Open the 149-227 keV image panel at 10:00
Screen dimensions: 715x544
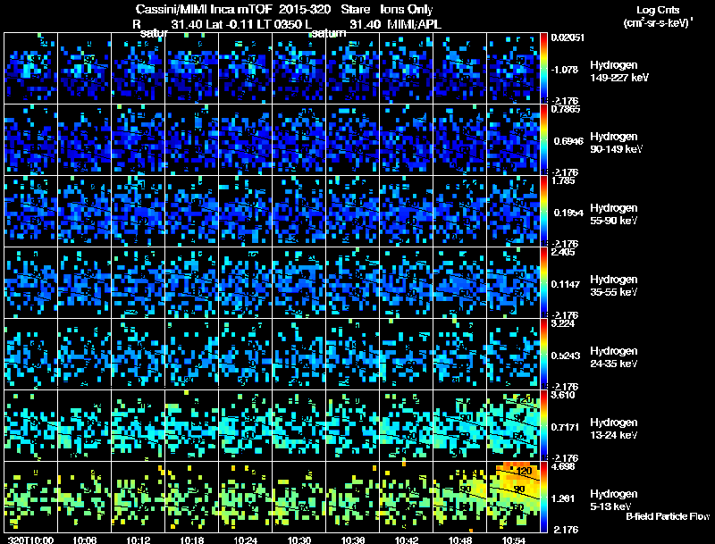(31, 68)
